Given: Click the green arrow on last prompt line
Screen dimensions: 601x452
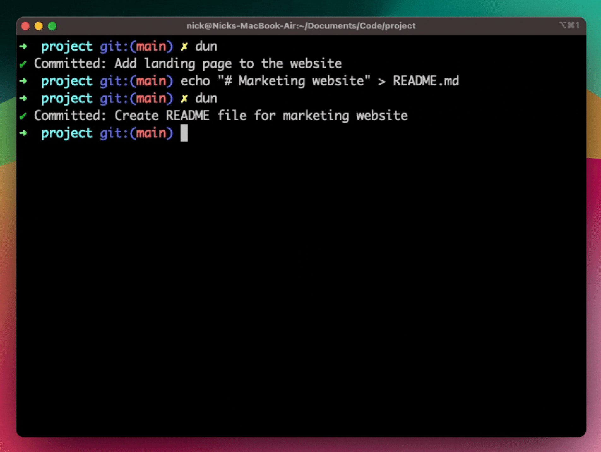Looking at the screenshot, I should coord(23,133).
